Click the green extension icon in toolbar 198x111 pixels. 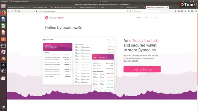point(192,11)
